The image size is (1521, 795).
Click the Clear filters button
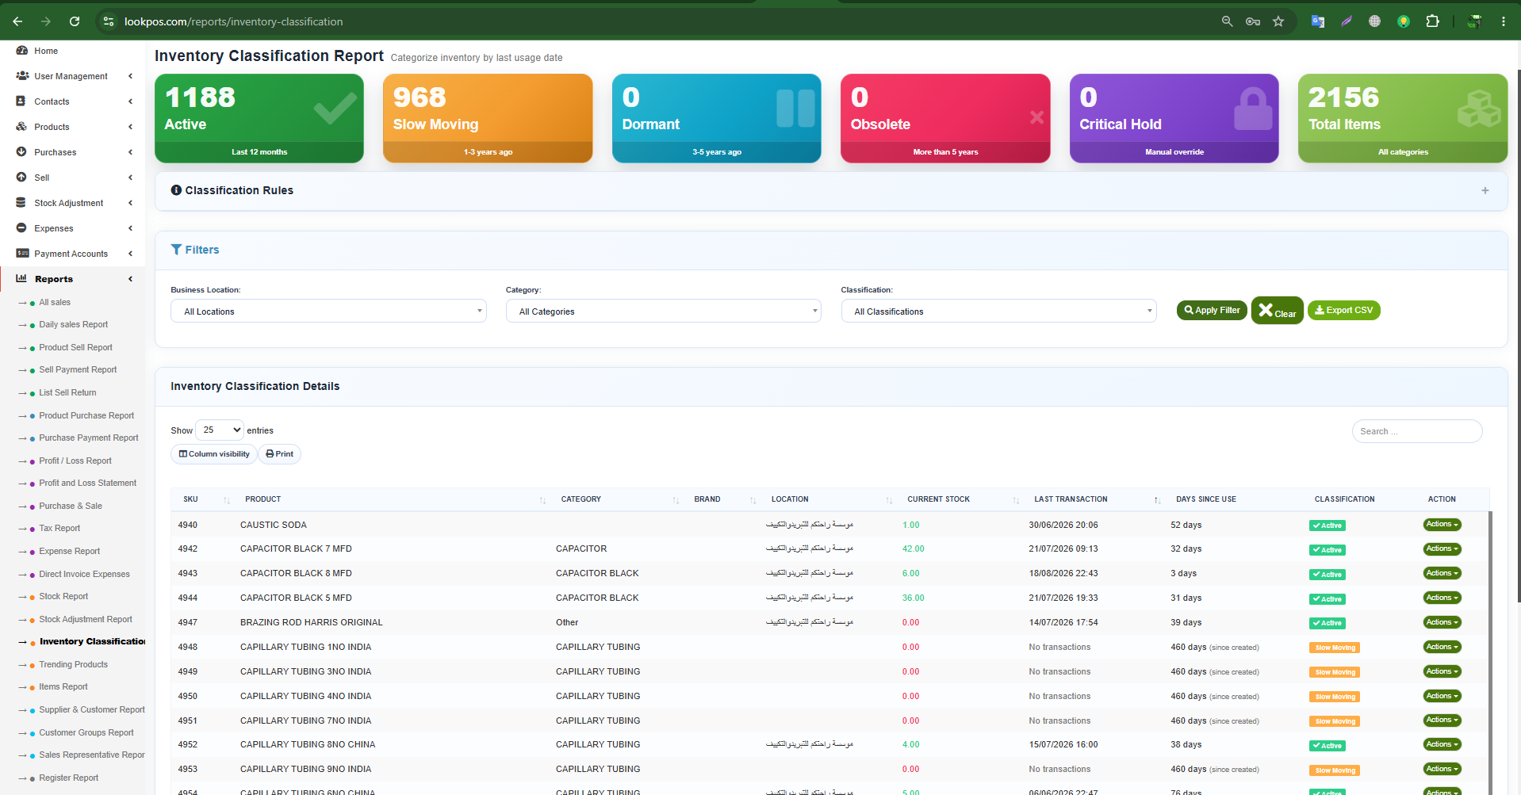[x=1277, y=311]
